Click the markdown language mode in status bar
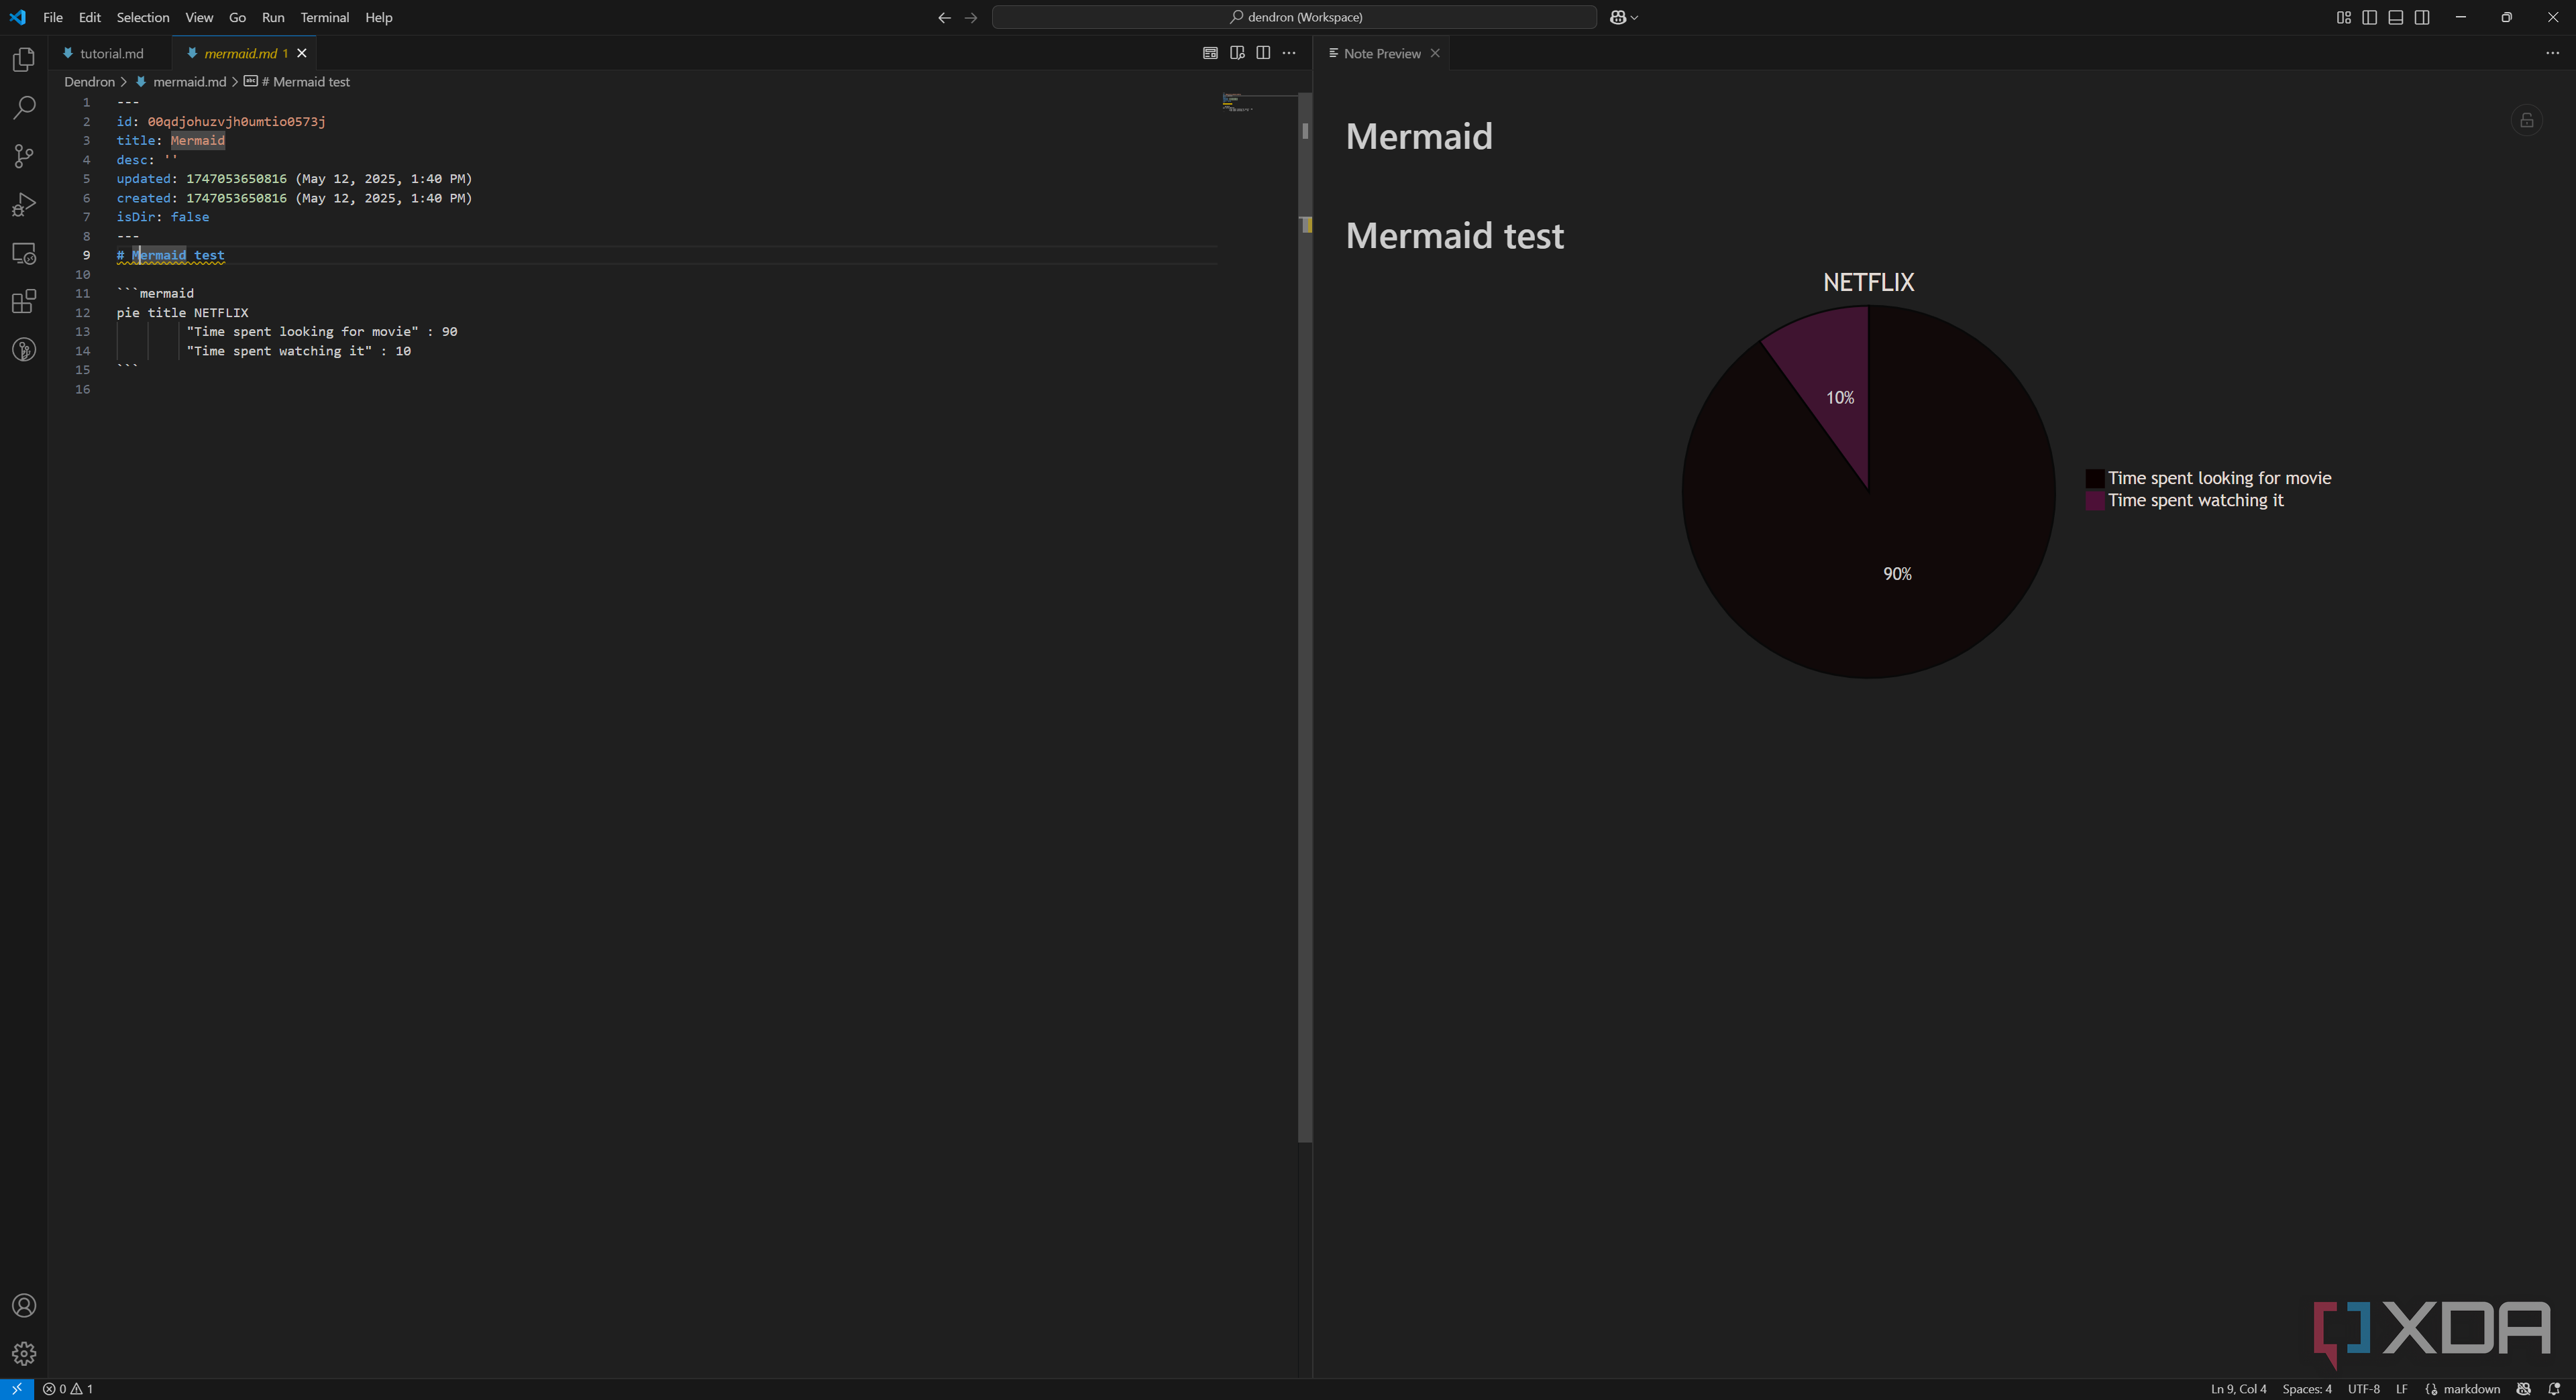Image resolution: width=2576 pixels, height=1400 pixels. (2471, 1389)
